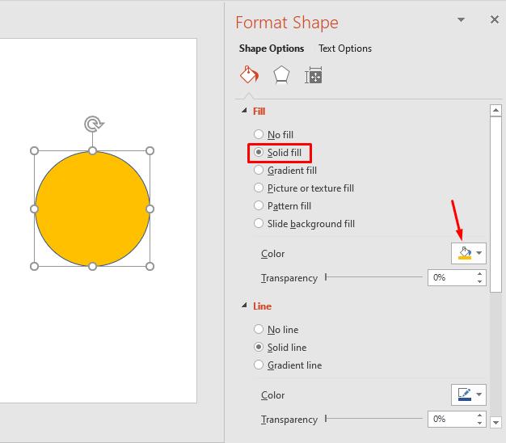Increase Line transparency with the up spinner
Viewport: 506px width, 443px height.
click(x=480, y=416)
